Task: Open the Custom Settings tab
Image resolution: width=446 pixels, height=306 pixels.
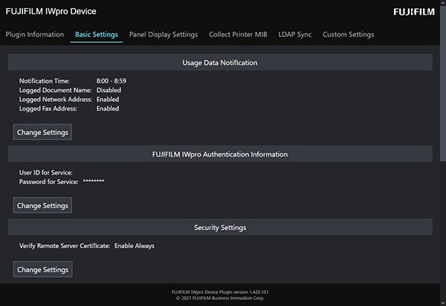Action: click(x=349, y=34)
